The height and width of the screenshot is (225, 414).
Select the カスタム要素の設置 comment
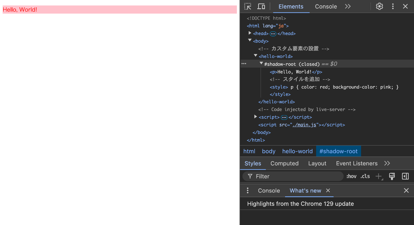pyautogui.click(x=294, y=49)
